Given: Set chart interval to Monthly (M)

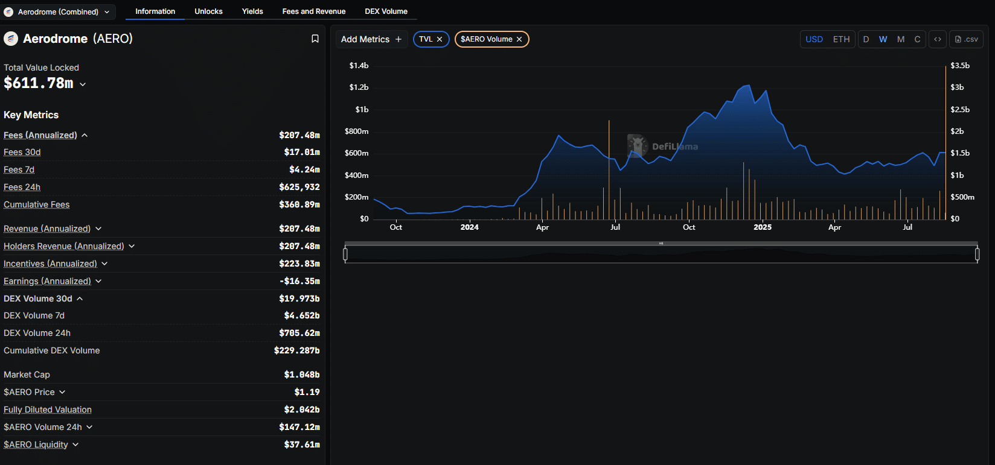Looking at the screenshot, I should pyautogui.click(x=900, y=39).
